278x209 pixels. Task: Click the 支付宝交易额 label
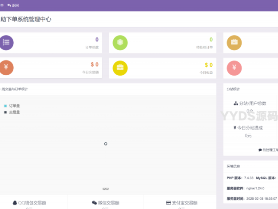click(185, 203)
